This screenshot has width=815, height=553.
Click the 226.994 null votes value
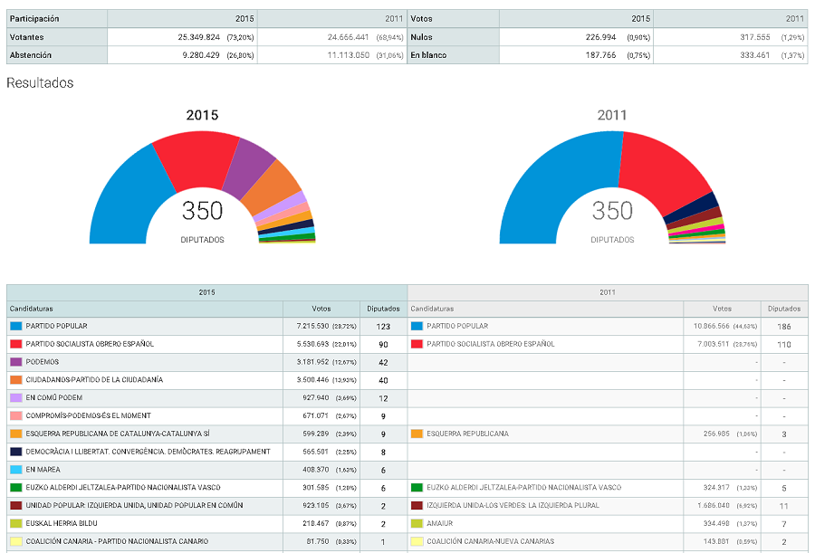(x=600, y=37)
